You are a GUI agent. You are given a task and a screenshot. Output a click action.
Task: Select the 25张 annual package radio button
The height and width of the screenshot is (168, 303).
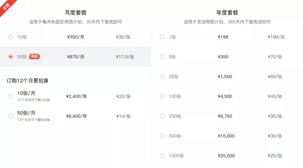(162, 76)
